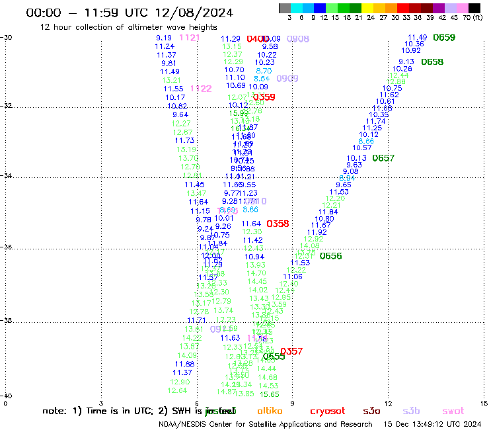Click the wave height value 11.74

click(x=376, y=122)
